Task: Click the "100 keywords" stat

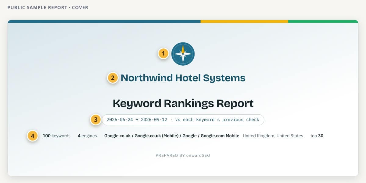Action: tap(56, 136)
